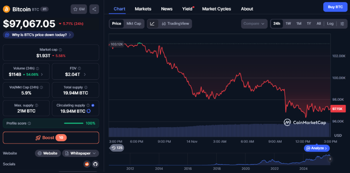Click the Market cap info icon

point(60,50)
